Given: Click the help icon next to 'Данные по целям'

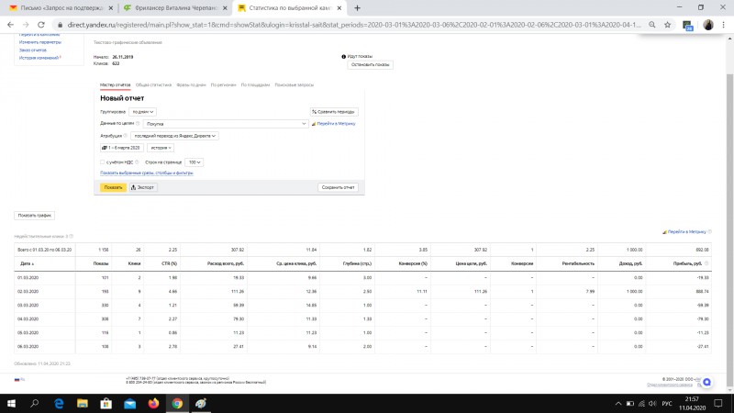Looking at the screenshot, I should [x=138, y=124].
